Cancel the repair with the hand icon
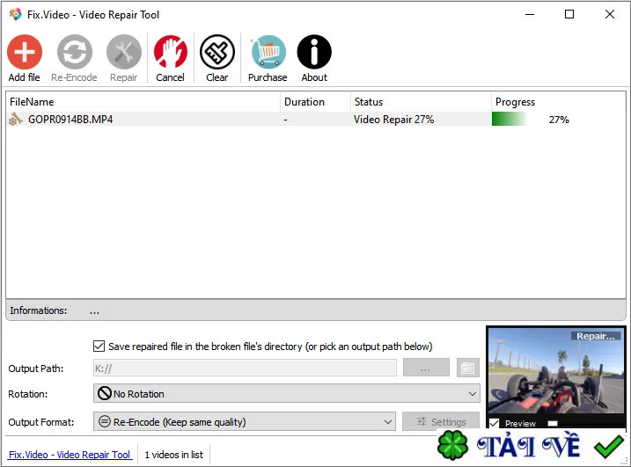Screen dimensions: 631x467 [x=170, y=52]
